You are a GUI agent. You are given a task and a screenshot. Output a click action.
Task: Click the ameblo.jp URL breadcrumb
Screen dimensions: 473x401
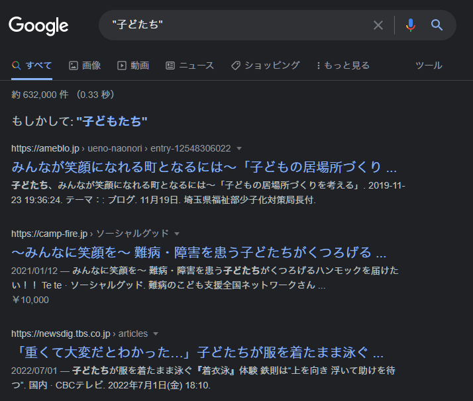[121, 148]
